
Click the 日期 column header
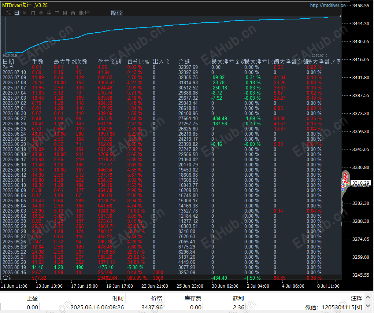pyautogui.click(x=8, y=62)
